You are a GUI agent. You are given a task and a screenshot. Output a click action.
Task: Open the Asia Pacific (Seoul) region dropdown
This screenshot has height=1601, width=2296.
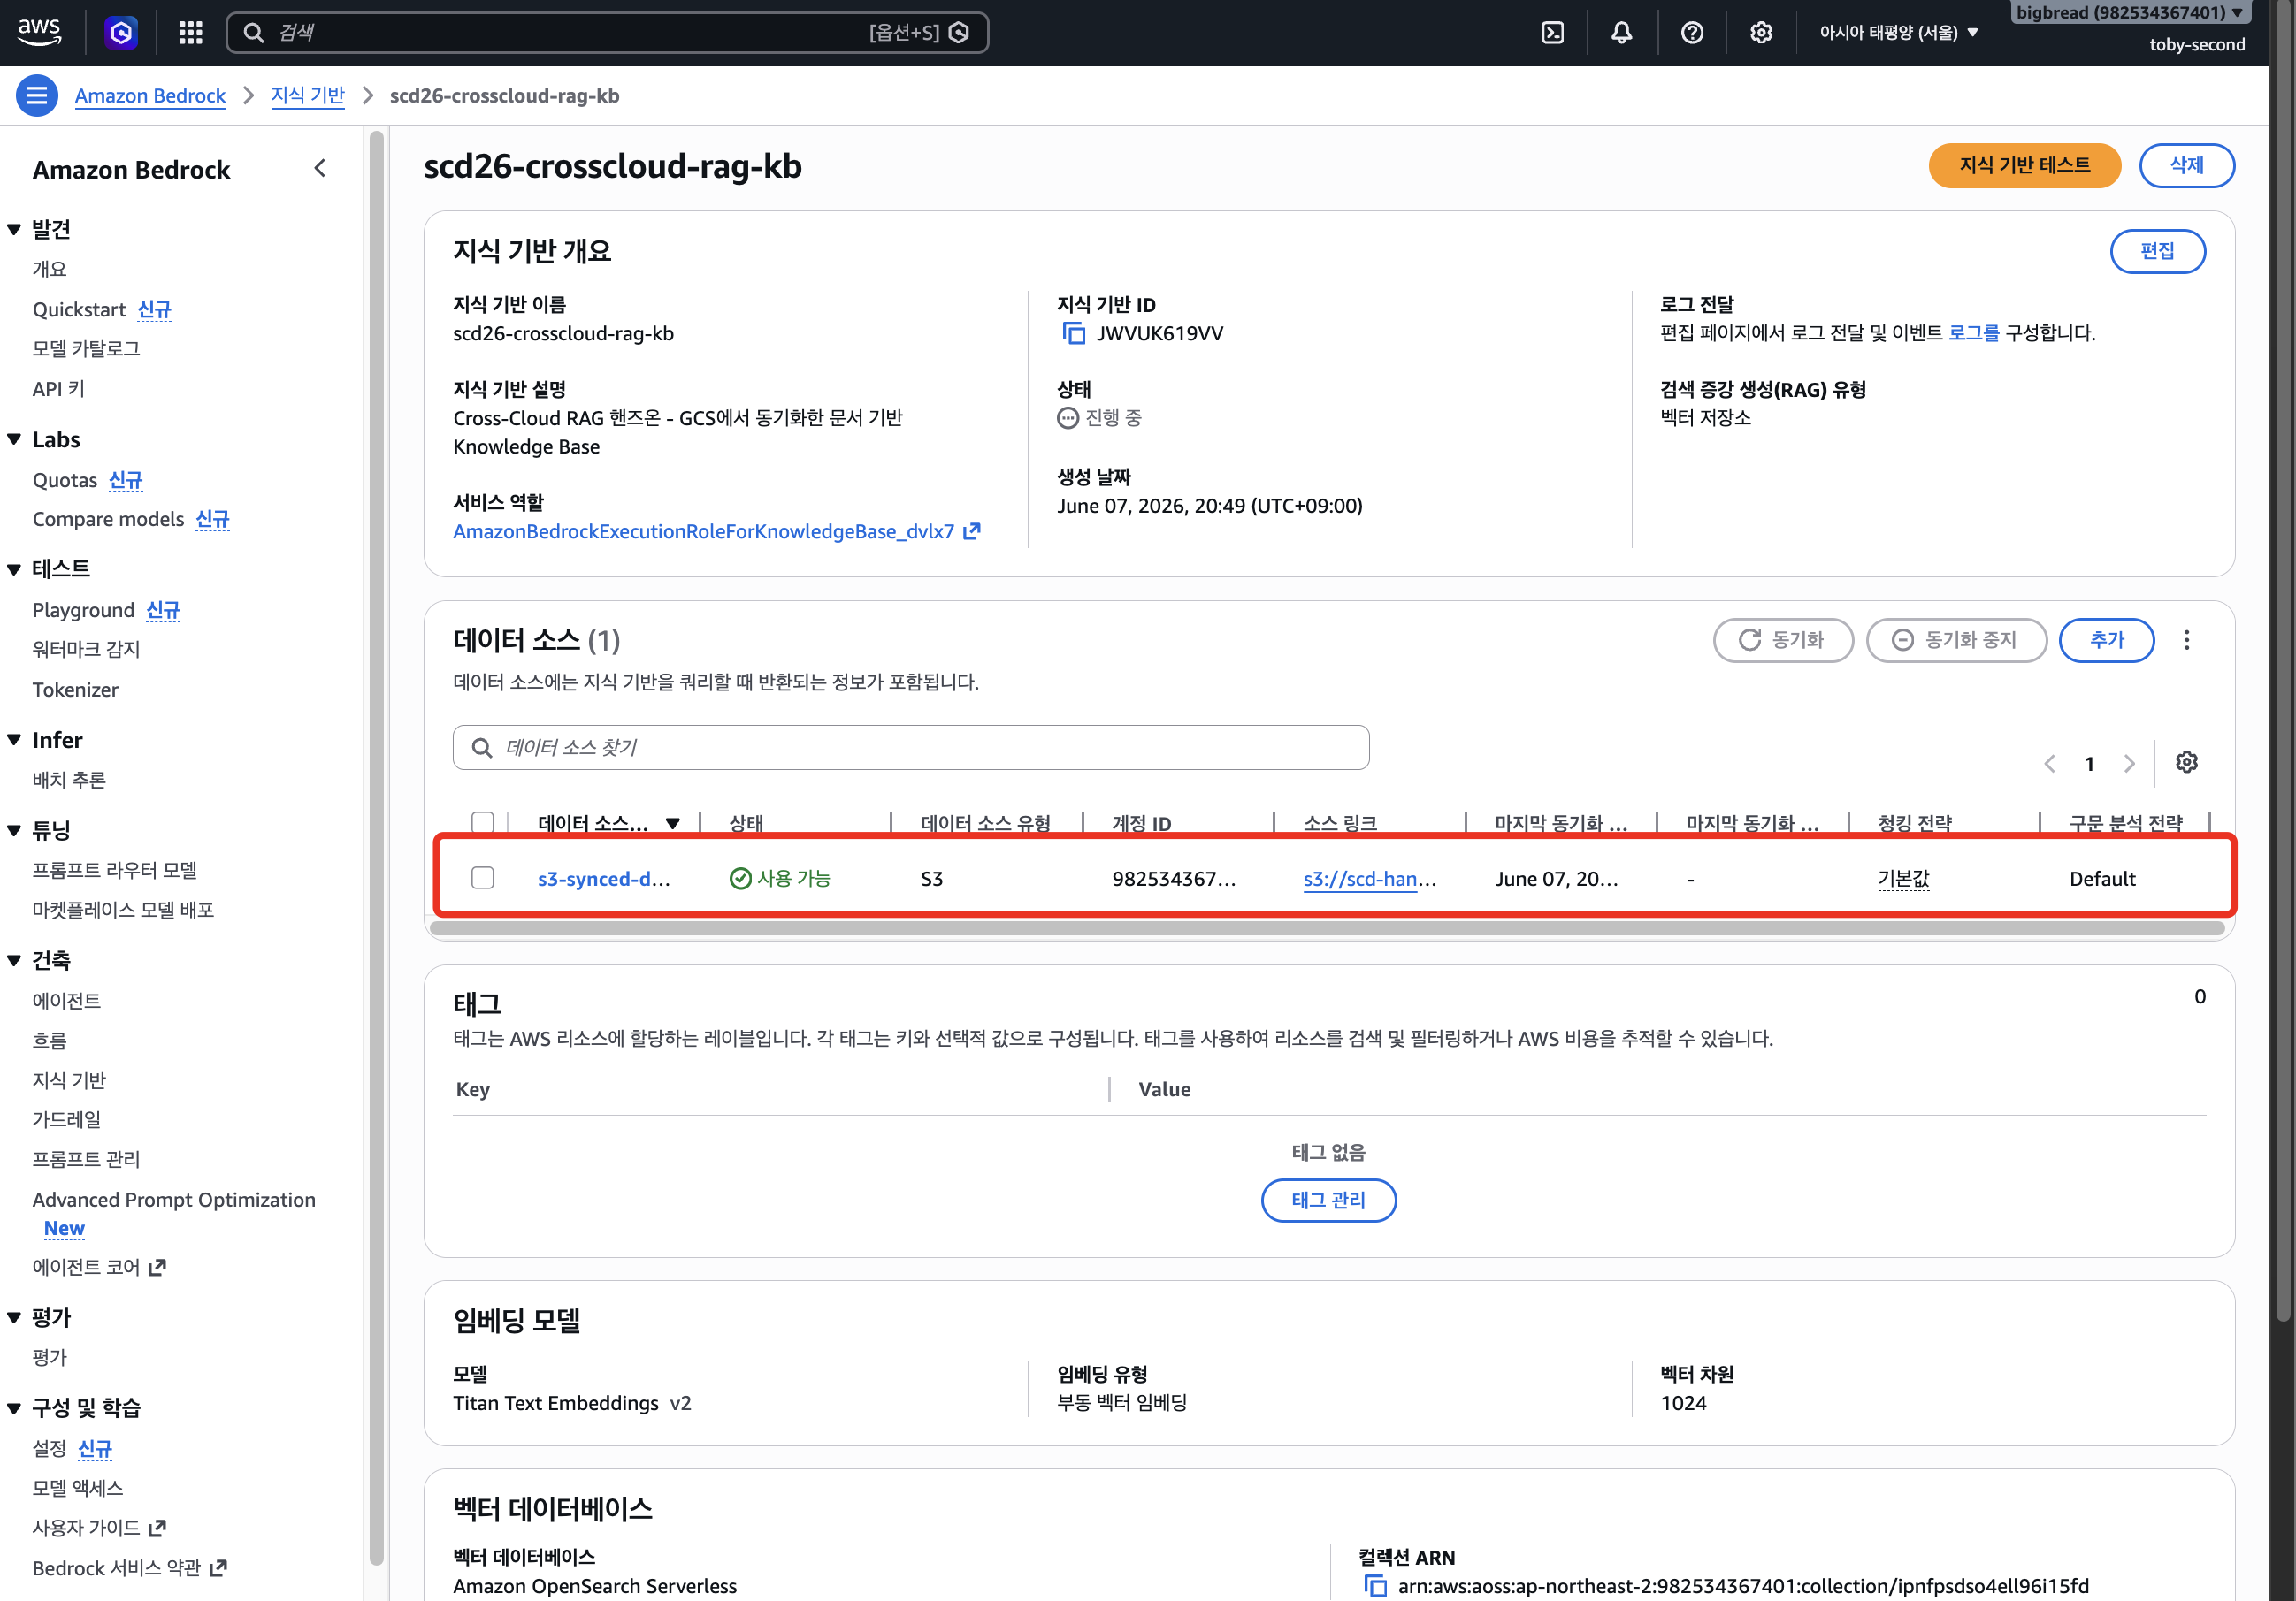tap(1898, 33)
